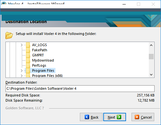
Task: Cancel the Voxler 4 installation
Action: tap(143, 117)
